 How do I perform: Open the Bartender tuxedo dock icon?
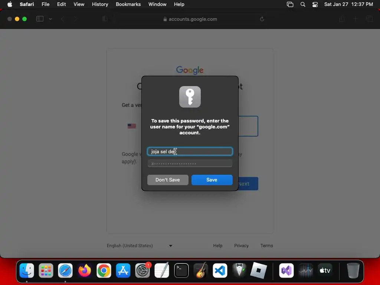pos(239,270)
